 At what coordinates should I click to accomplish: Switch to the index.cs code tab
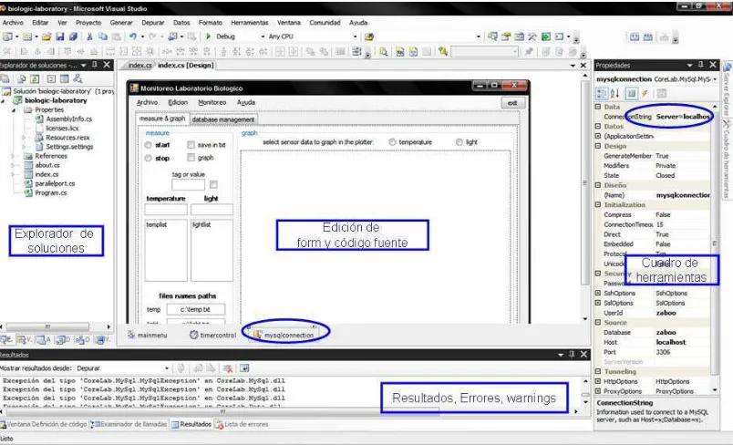[x=139, y=66]
